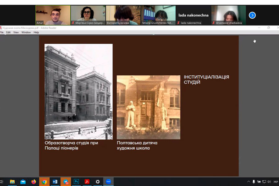279x186 pixels.
Task: Select Мар'яна Сірко's video thumbnail
Action: pyautogui.click(x=88, y=15)
